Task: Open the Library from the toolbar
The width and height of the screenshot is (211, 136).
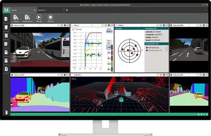Action: click(16, 18)
